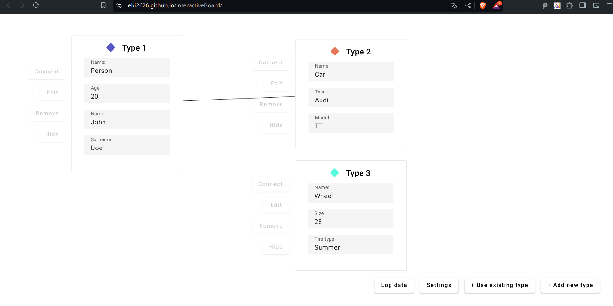Open the browser hamburger menu
Image resolution: width=613 pixels, height=306 pixels.
coord(609,5)
